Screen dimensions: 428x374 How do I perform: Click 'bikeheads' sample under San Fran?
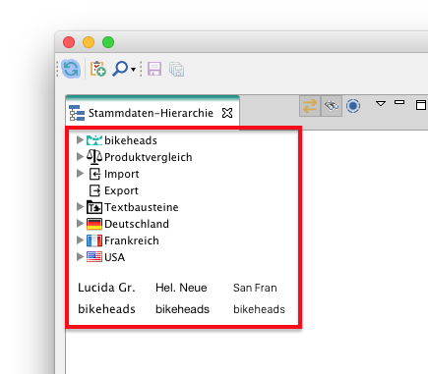click(x=259, y=309)
